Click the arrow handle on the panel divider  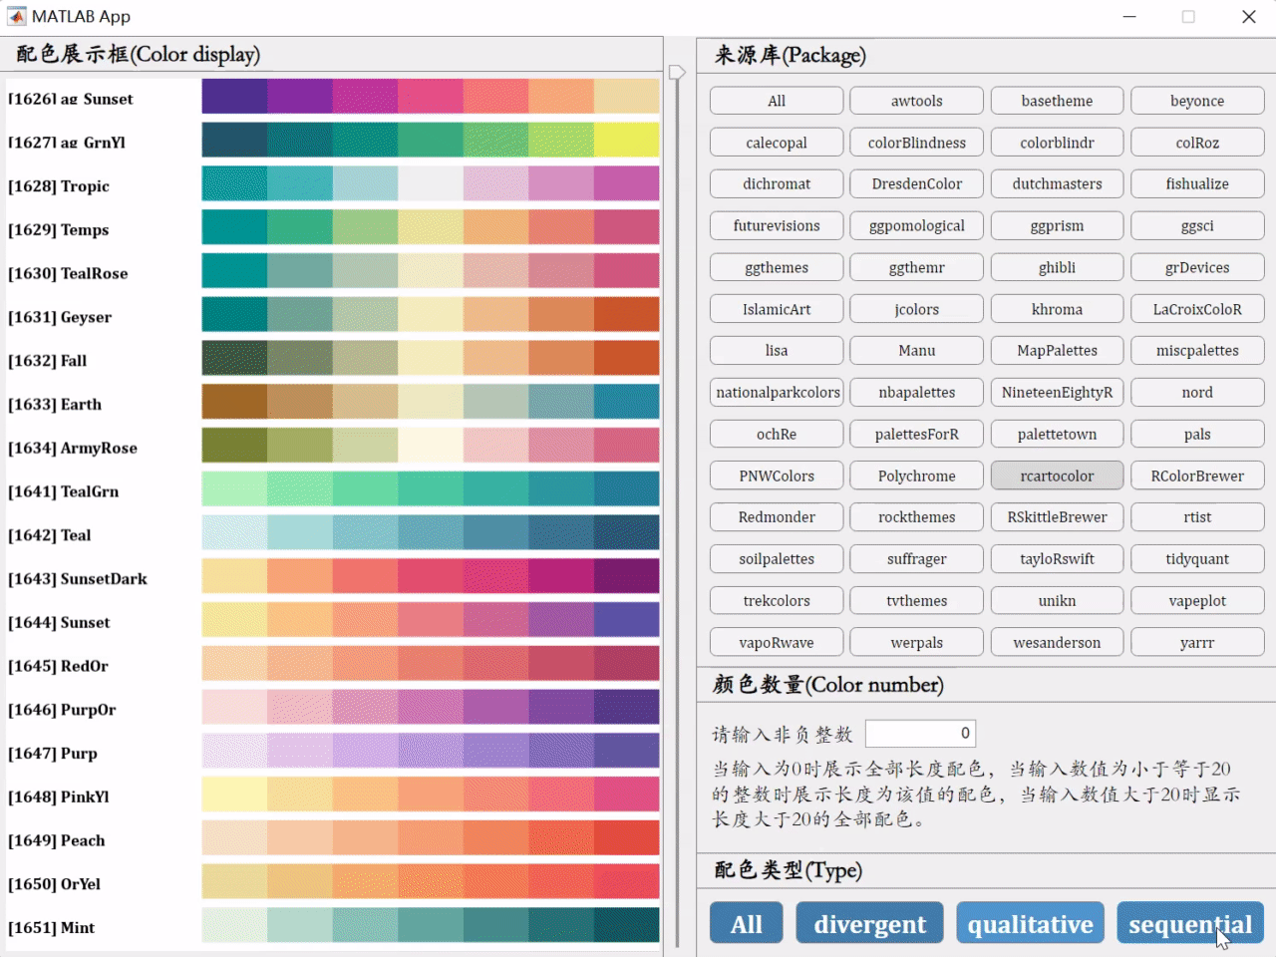(677, 72)
